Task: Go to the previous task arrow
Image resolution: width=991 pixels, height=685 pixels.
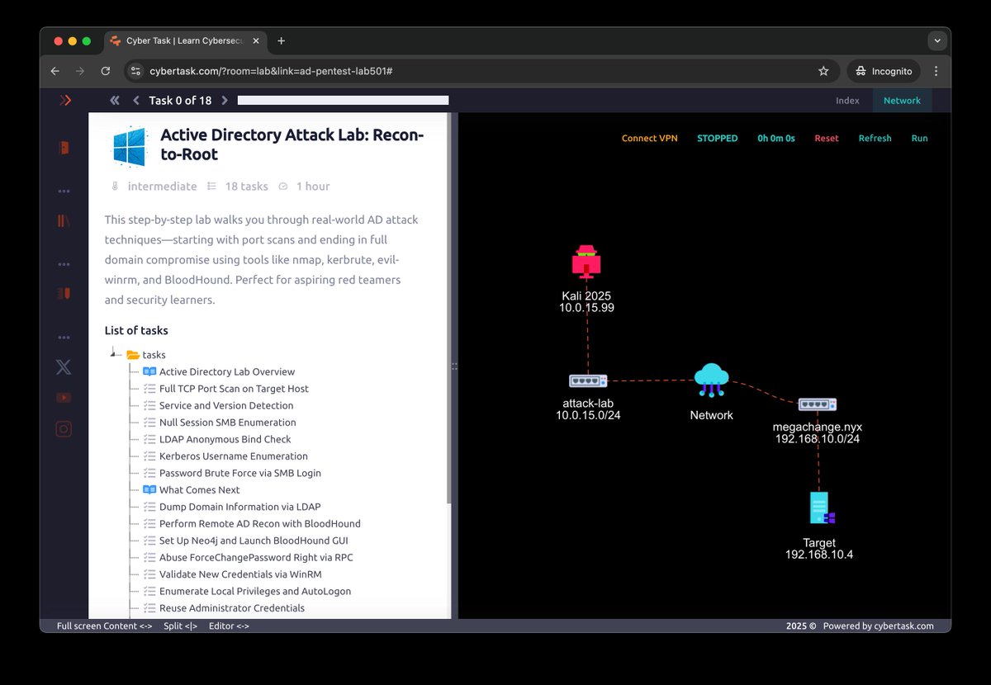Action: 136,101
